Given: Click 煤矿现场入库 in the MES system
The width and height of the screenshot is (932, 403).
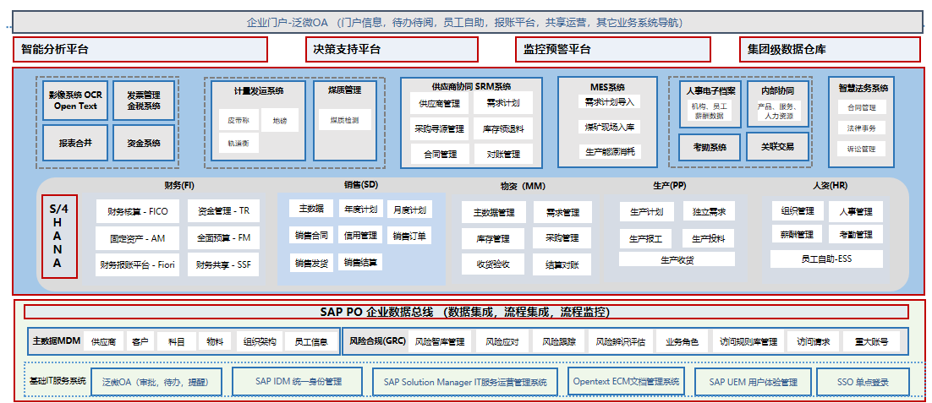Looking at the screenshot, I should point(609,127).
